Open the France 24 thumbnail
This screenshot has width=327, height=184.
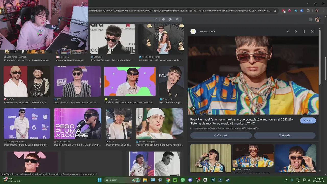click(171, 81)
